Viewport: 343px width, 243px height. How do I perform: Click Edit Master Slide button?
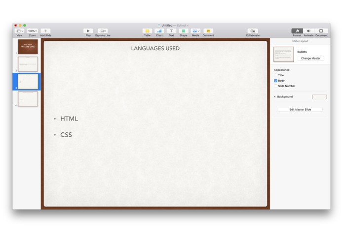point(300,109)
